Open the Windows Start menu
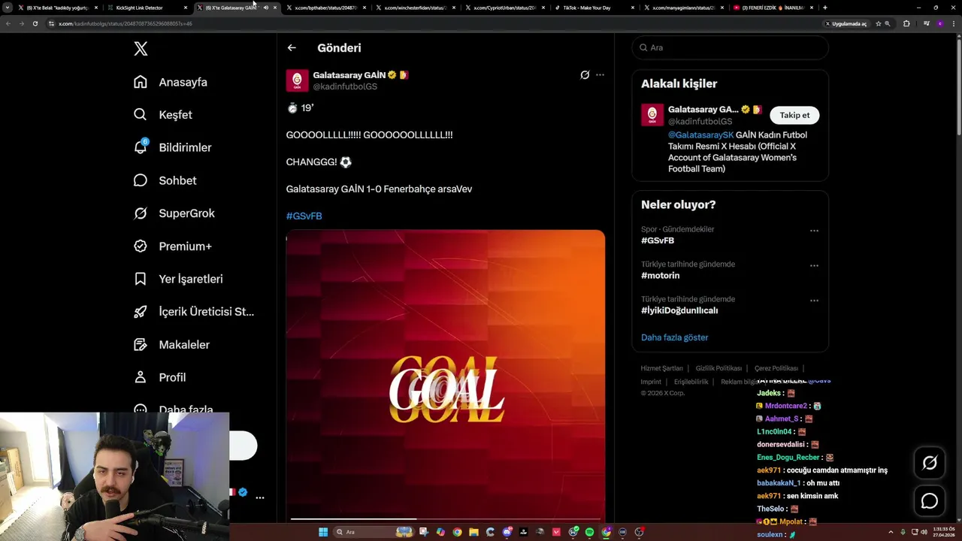This screenshot has height=541, width=962. (323, 532)
